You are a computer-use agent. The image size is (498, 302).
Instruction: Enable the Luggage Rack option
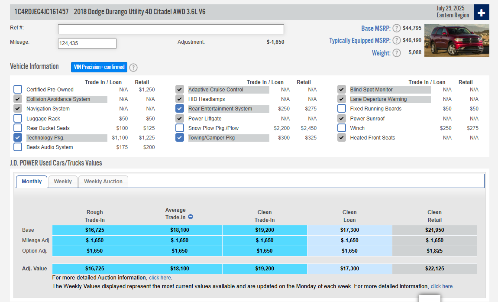[18, 118]
